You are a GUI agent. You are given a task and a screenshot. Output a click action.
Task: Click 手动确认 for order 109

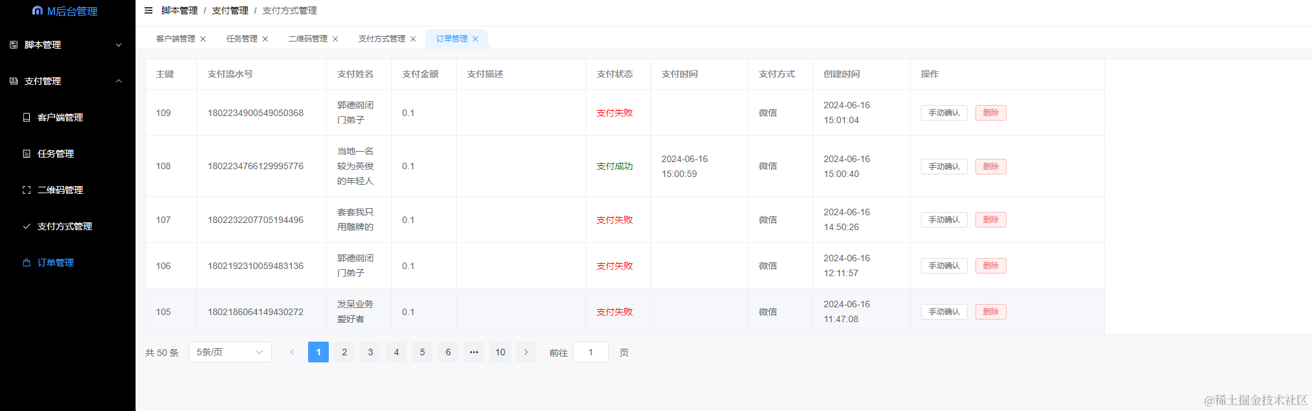(x=944, y=113)
